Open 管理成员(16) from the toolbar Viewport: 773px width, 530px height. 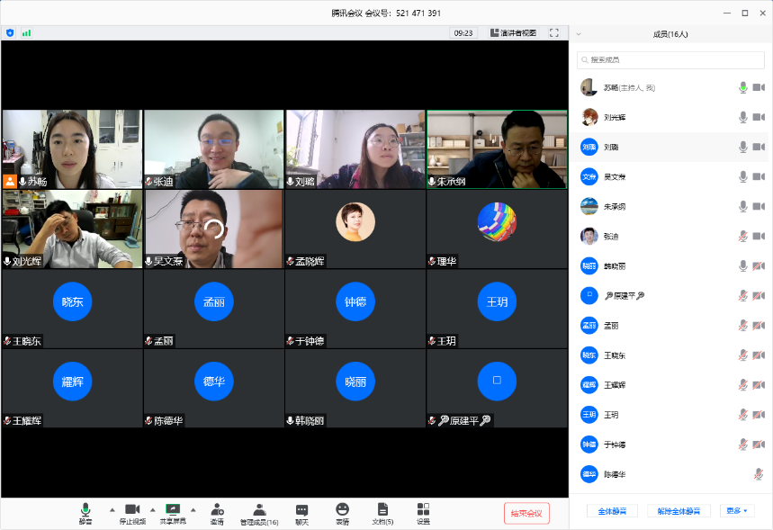pyautogui.click(x=259, y=510)
